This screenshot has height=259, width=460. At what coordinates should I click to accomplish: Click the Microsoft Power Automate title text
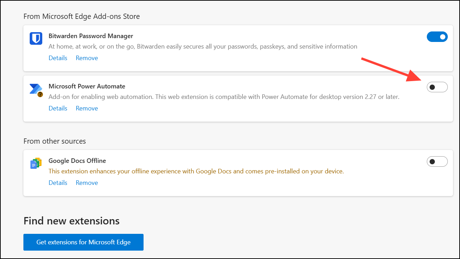point(87,86)
